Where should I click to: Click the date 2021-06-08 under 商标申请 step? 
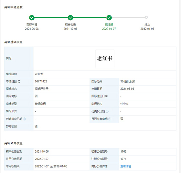[32, 29]
